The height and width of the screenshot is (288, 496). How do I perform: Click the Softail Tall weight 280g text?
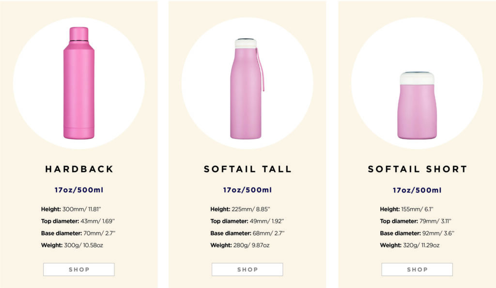240,245
